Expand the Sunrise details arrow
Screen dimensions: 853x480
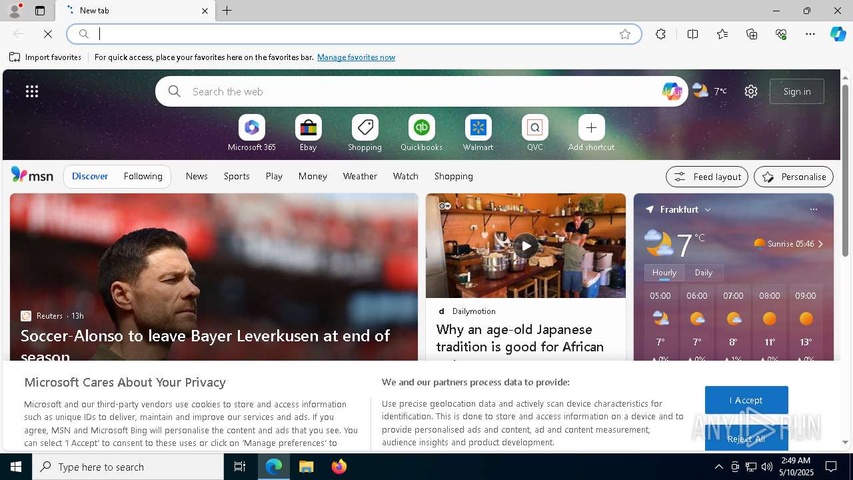[x=820, y=244]
